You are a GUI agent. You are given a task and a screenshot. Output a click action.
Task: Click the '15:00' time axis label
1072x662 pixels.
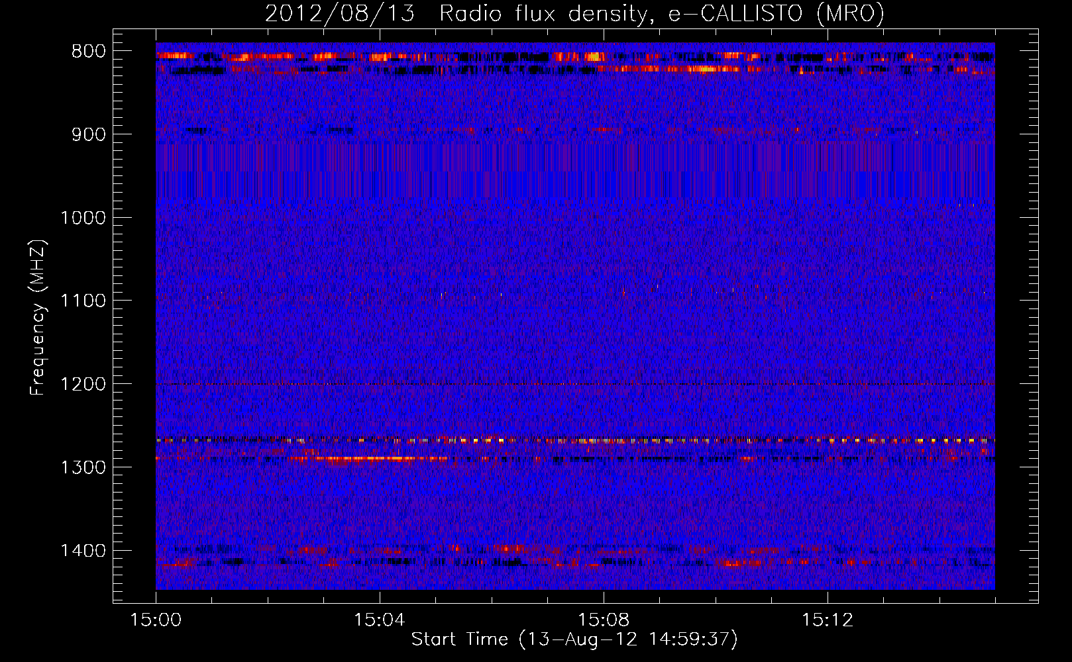point(156,620)
